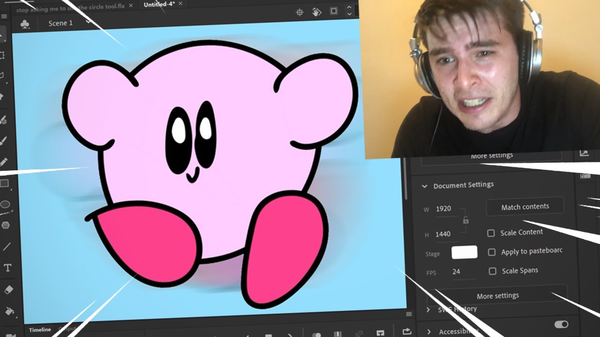This screenshot has height=337, width=600.
Task: Open the Timeline panel tab
Action: tap(40, 330)
